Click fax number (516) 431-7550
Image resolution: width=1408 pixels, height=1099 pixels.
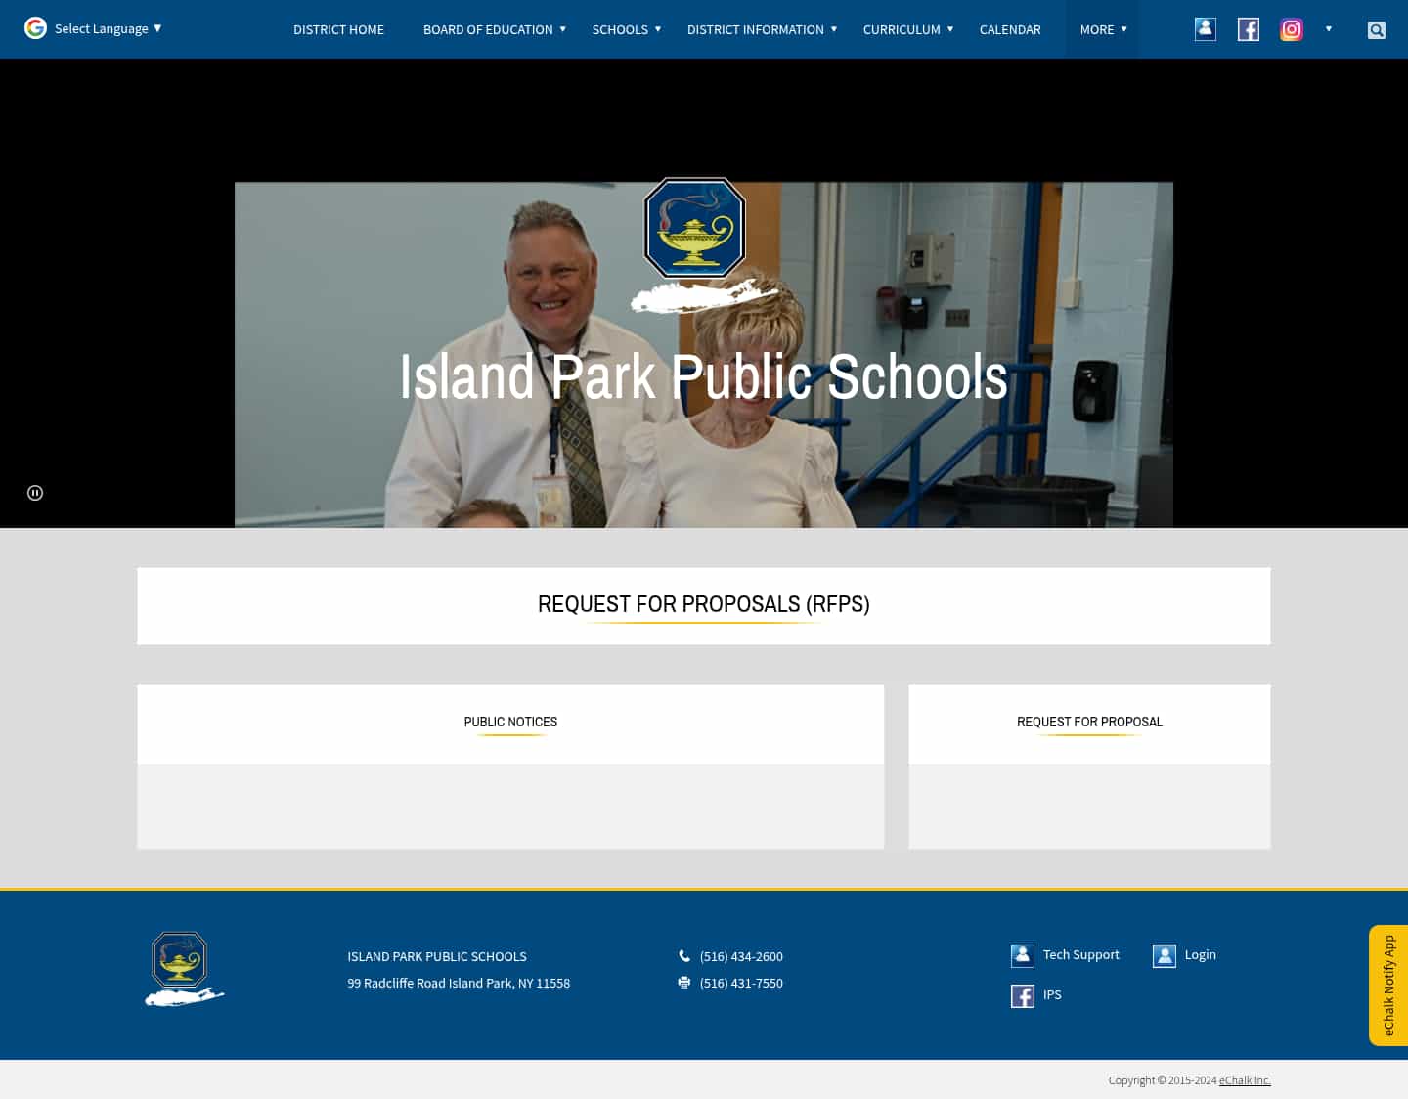[x=741, y=983]
